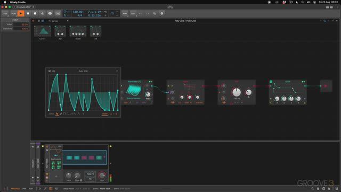The height and width of the screenshot is (192, 341).
Task: Click the folder/browse icon in curve editor header
Action: coord(50,71)
